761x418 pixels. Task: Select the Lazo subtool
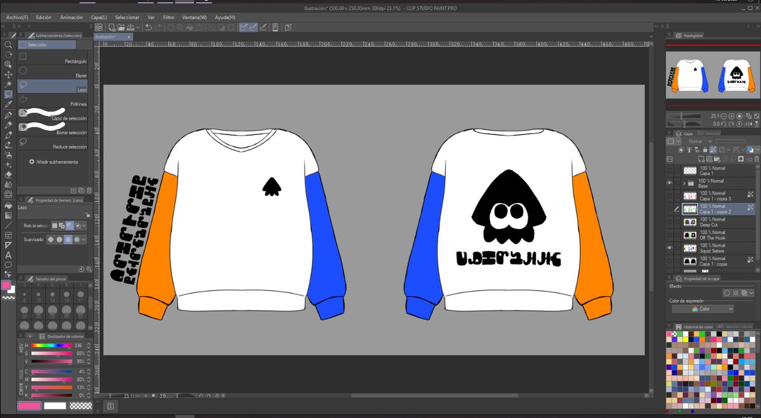[53, 86]
